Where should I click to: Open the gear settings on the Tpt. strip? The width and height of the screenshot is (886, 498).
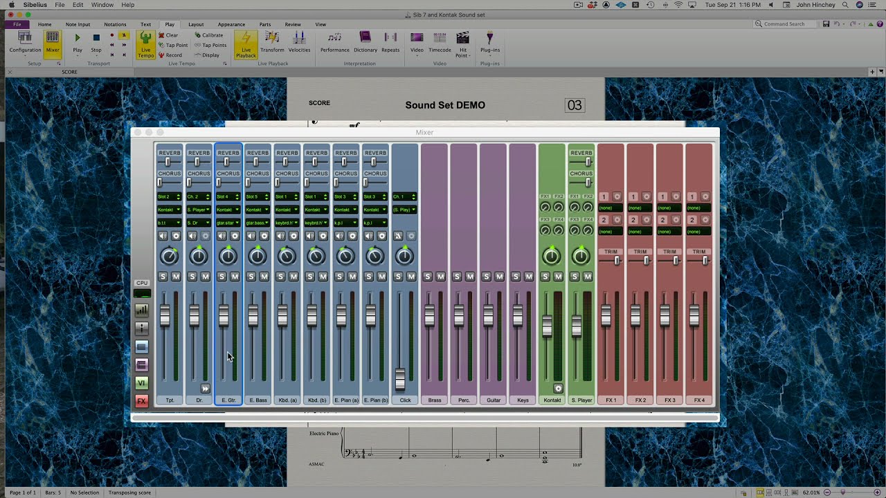(177, 236)
